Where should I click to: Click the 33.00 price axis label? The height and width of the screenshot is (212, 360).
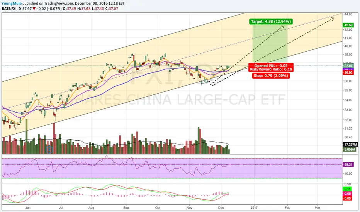[348, 110]
